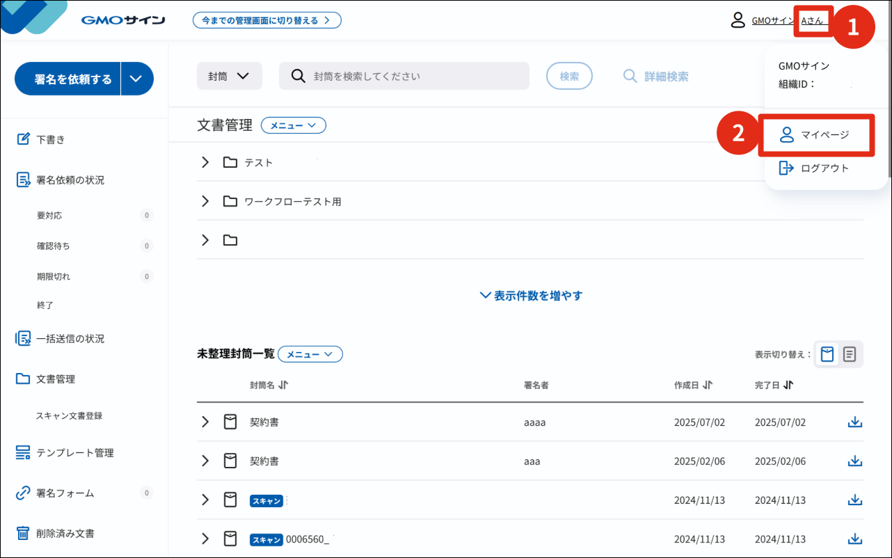
Task: Click the user profile icon in header
Action: coord(738,20)
